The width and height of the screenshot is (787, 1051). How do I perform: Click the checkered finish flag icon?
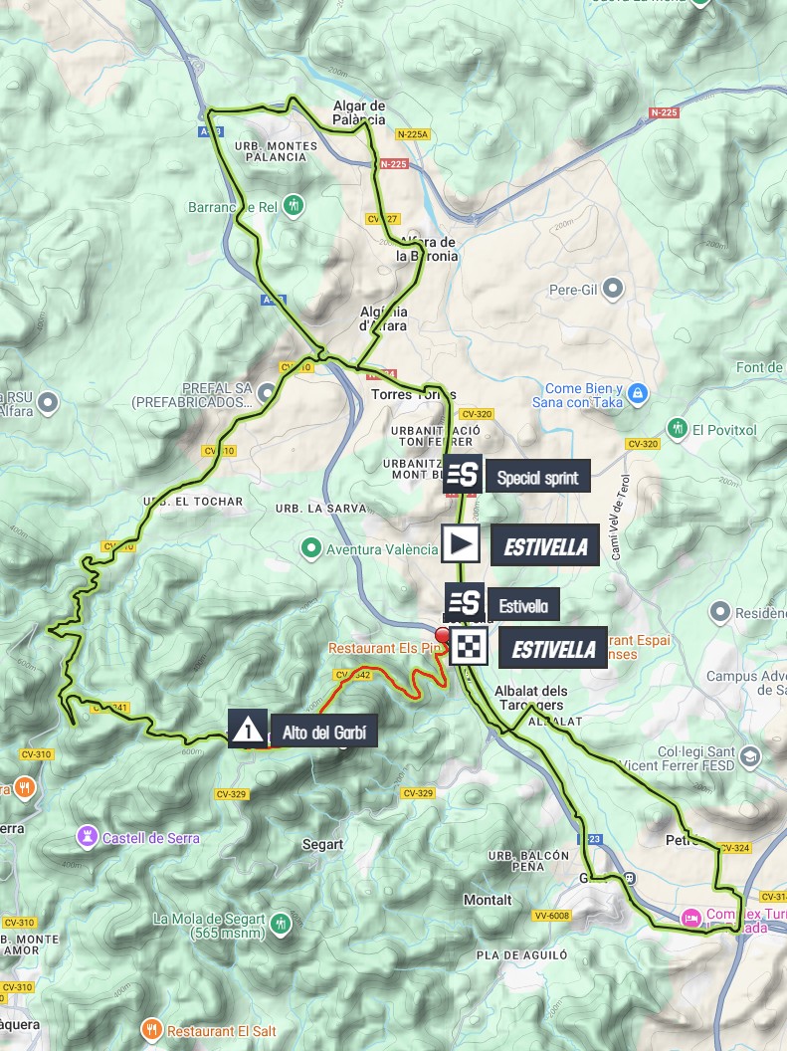tap(469, 647)
